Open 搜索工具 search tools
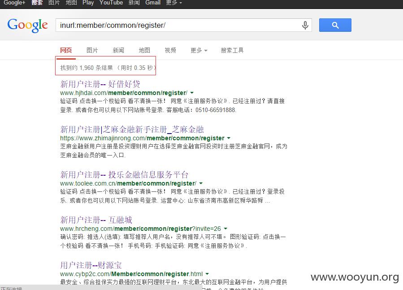403x290 pixels. point(232,50)
